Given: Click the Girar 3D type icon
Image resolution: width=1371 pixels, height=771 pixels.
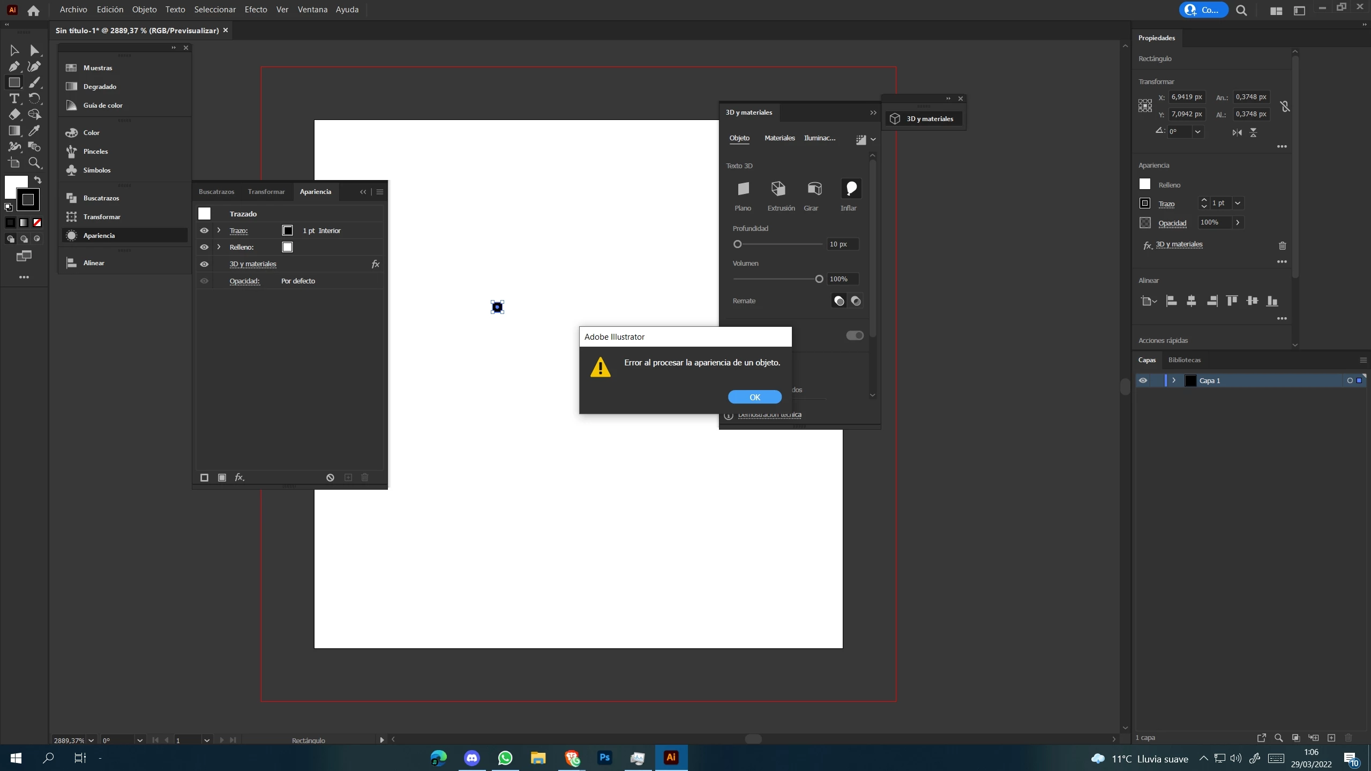Looking at the screenshot, I should [x=814, y=189].
